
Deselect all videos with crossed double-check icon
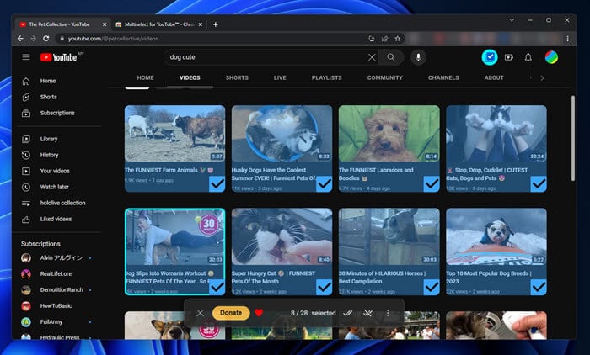[367, 313]
